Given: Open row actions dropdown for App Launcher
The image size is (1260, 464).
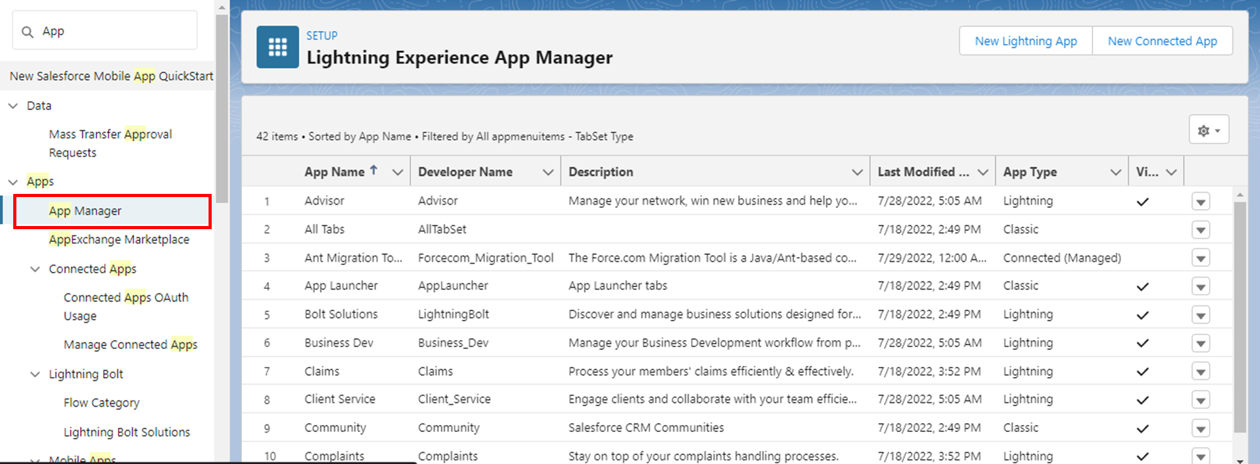Looking at the screenshot, I should pyautogui.click(x=1201, y=286).
